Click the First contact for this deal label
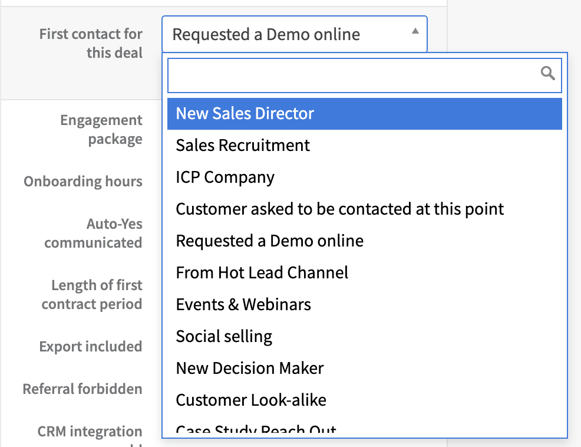The height and width of the screenshot is (447, 581). pyautogui.click(x=91, y=44)
